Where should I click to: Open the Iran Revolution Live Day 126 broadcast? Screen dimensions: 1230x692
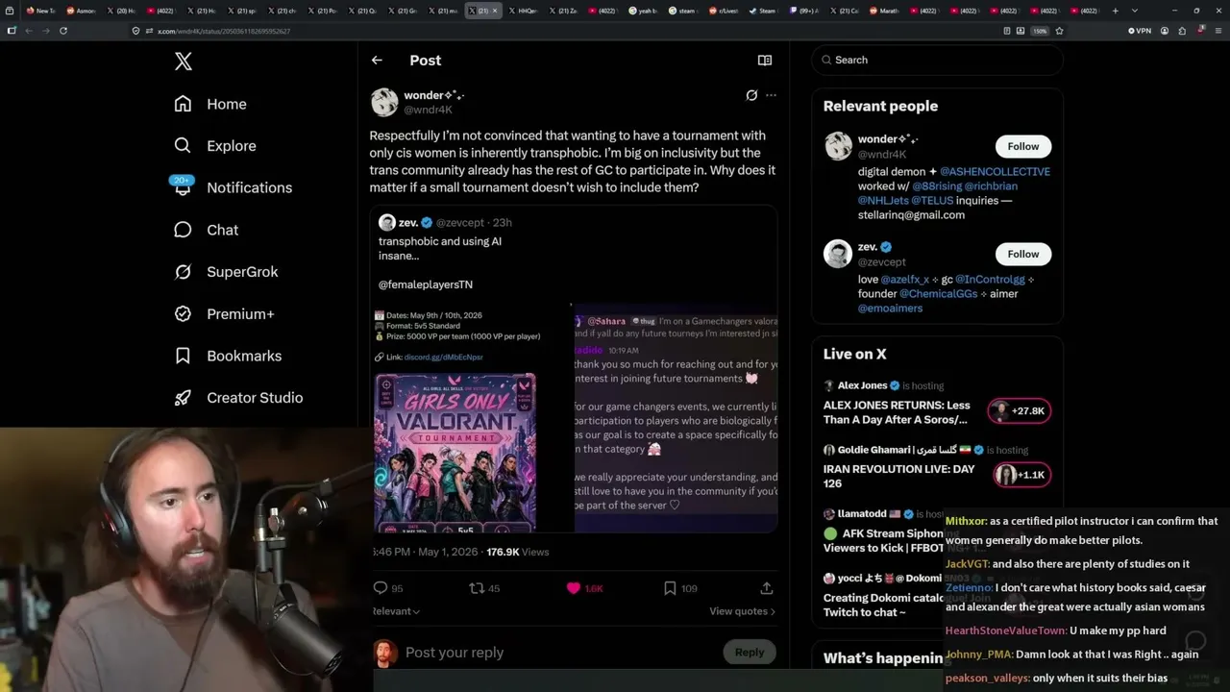[x=898, y=477]
